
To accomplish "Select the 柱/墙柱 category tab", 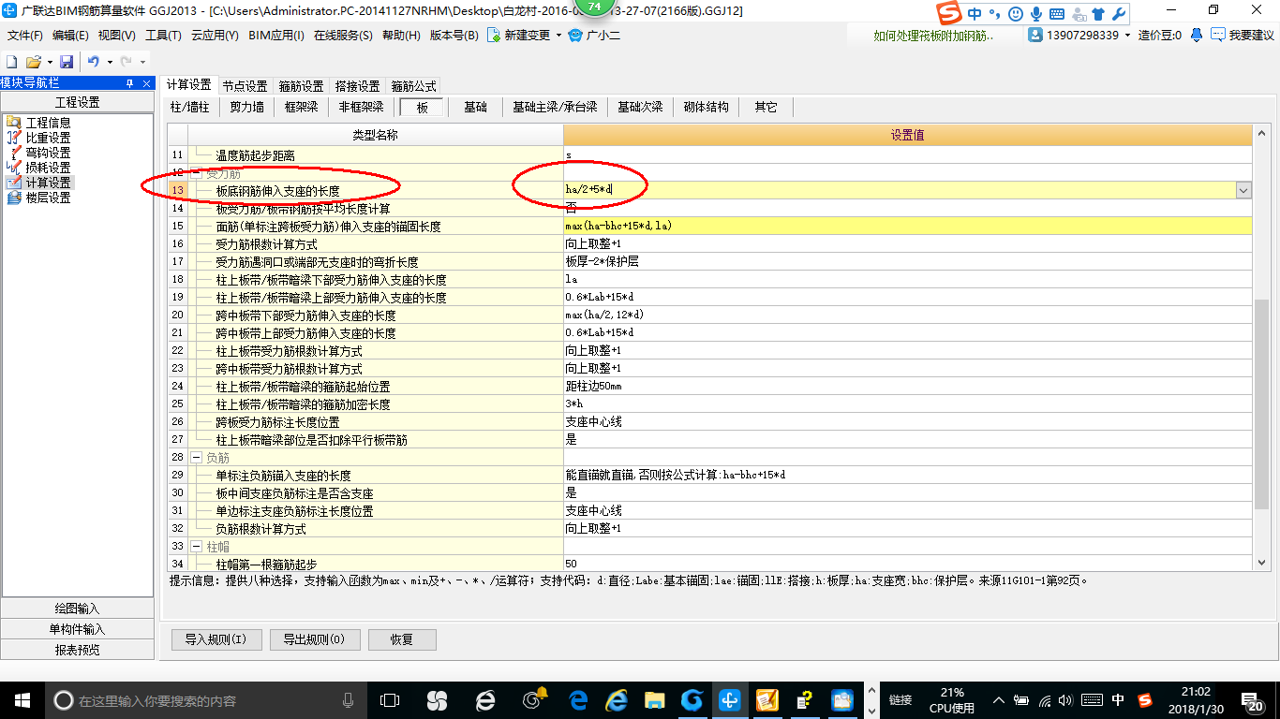I will 190,107.
